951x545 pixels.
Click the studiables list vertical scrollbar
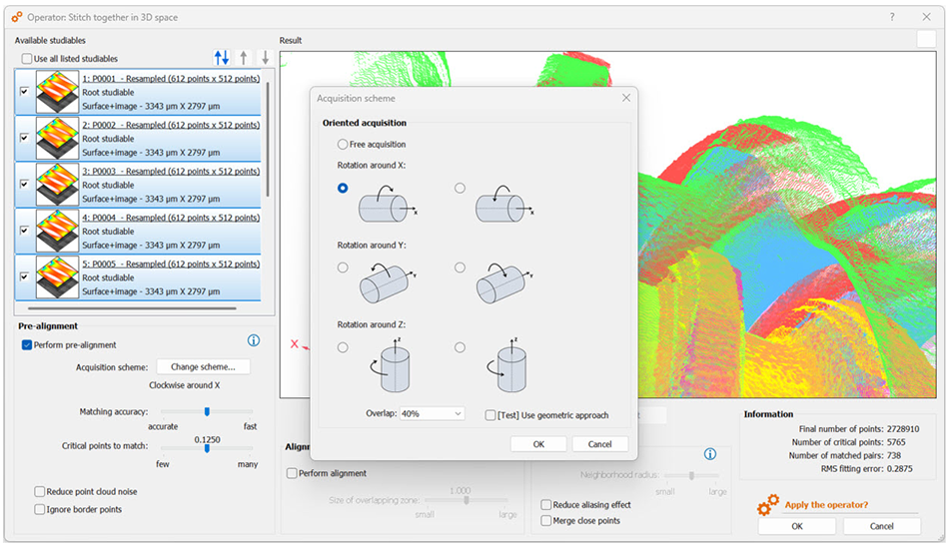click(x=268, y=140)
